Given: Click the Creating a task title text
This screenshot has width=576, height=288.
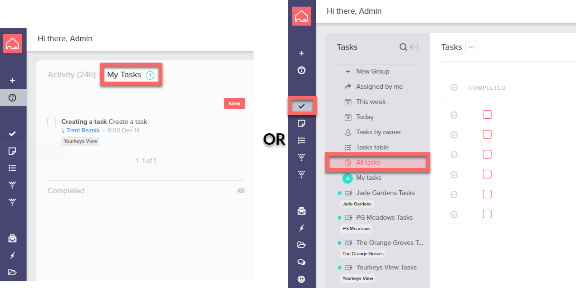Looking at the screenshot, I should coord(84,122).
